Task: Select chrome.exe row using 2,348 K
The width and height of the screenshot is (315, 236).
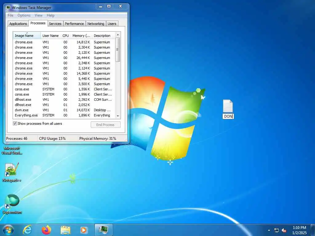Action: [x=64, y=63]
